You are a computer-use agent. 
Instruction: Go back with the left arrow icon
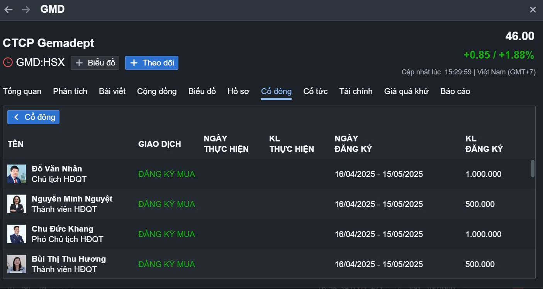[8, 10]
